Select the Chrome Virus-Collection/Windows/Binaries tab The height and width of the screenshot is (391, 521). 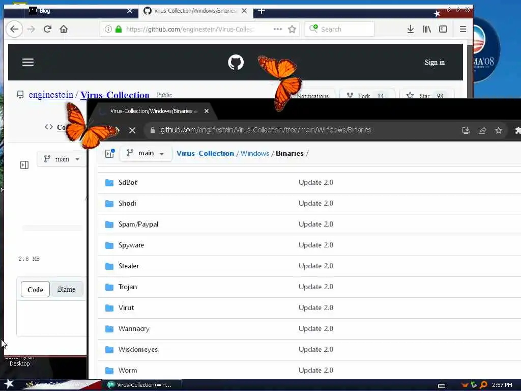click(154, 111)
